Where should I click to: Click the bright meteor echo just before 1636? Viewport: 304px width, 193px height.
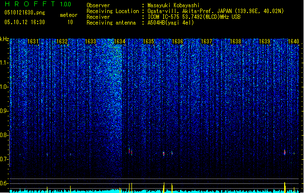164,154
